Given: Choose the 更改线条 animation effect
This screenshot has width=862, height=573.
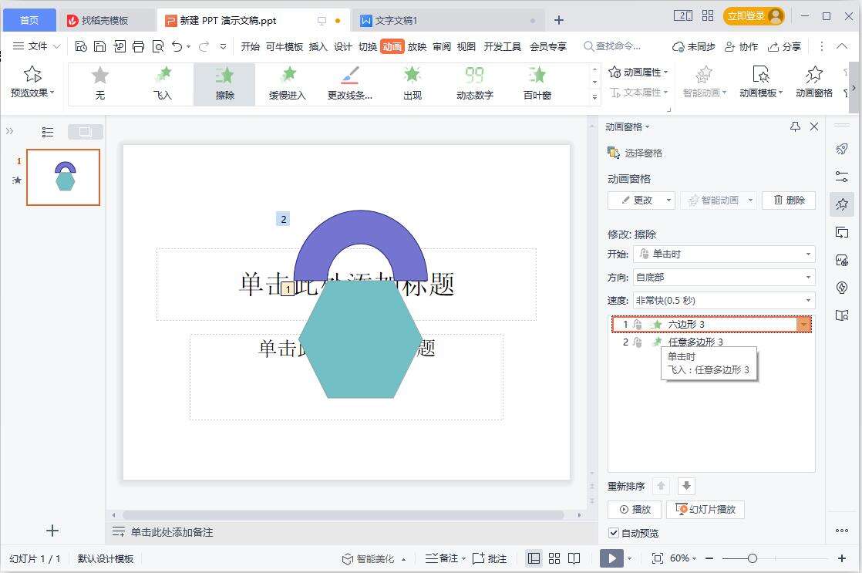Looking at the screenshot, I should point(349,83).
